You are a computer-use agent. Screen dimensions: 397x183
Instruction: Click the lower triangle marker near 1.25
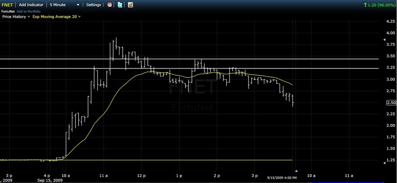[x=384, y=163]
